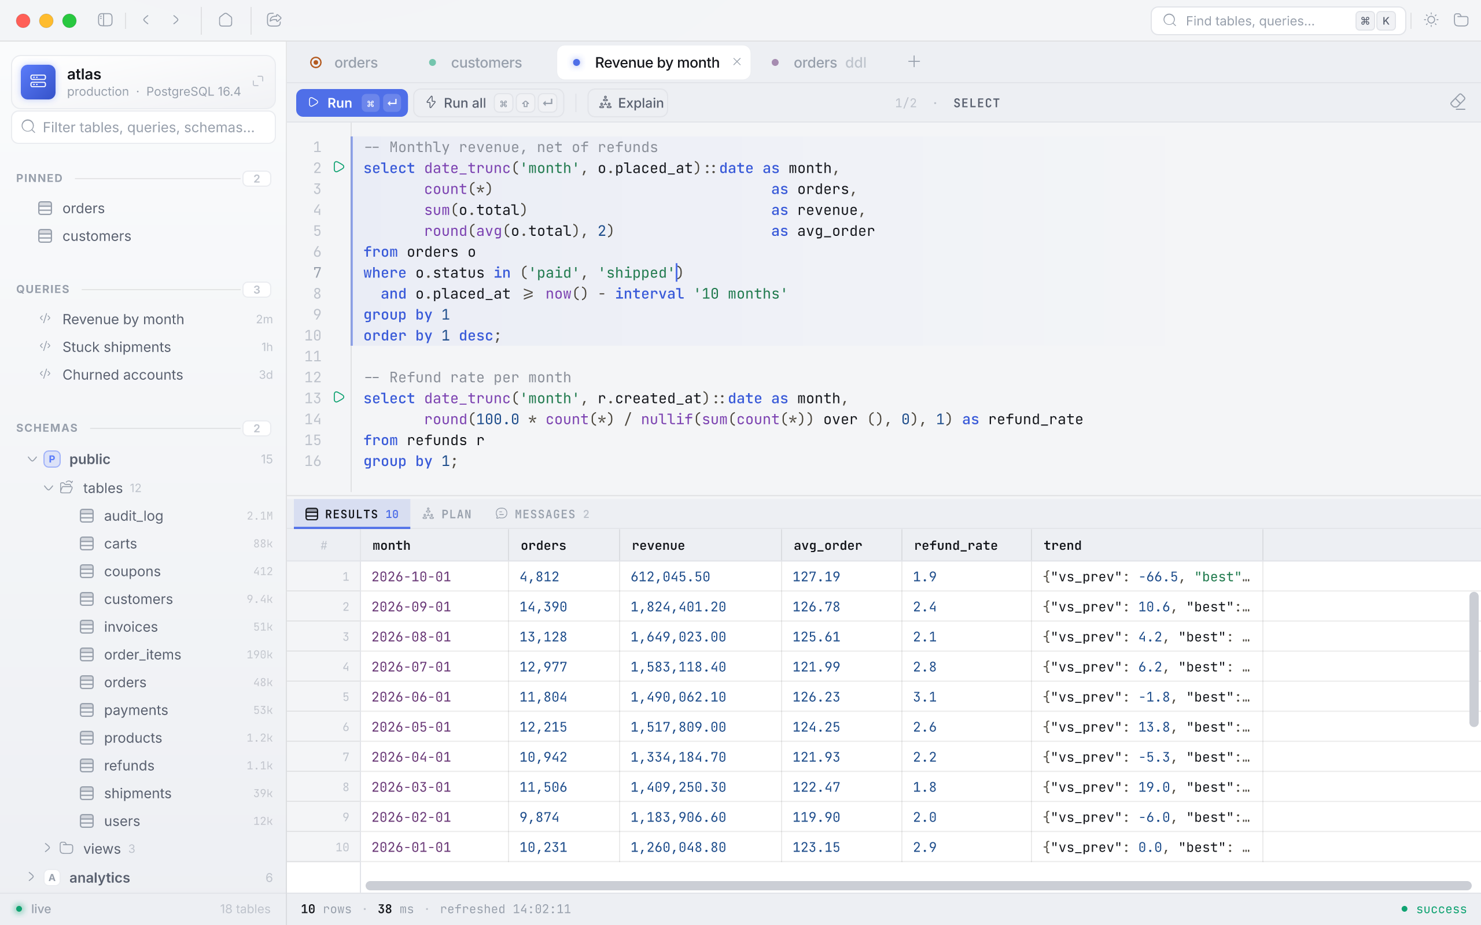Open the PLAN results tab
Screen dimensions: 1481x925
click(x=447, y=514)
